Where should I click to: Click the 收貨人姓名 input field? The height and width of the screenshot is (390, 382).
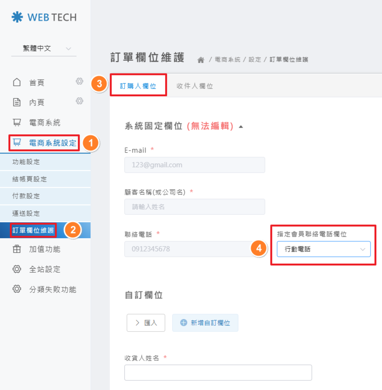click(x=218, y=372)
